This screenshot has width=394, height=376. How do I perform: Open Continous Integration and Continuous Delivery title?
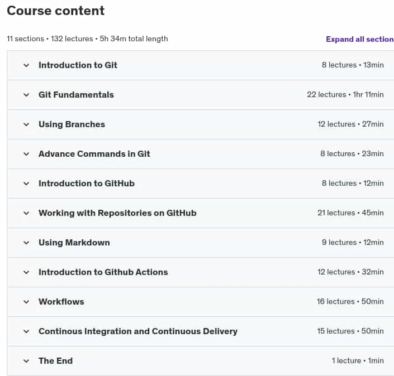coord(138,331)
